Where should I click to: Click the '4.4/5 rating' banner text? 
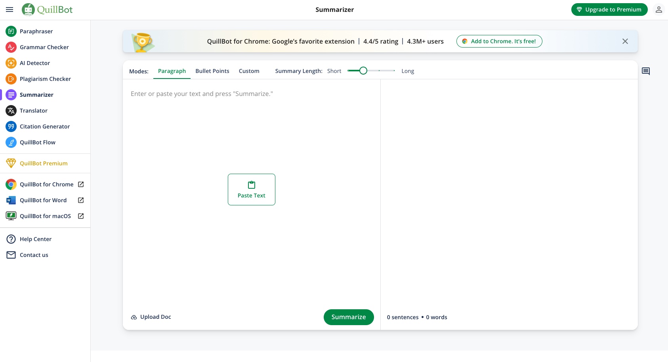[x=381, y=41]
